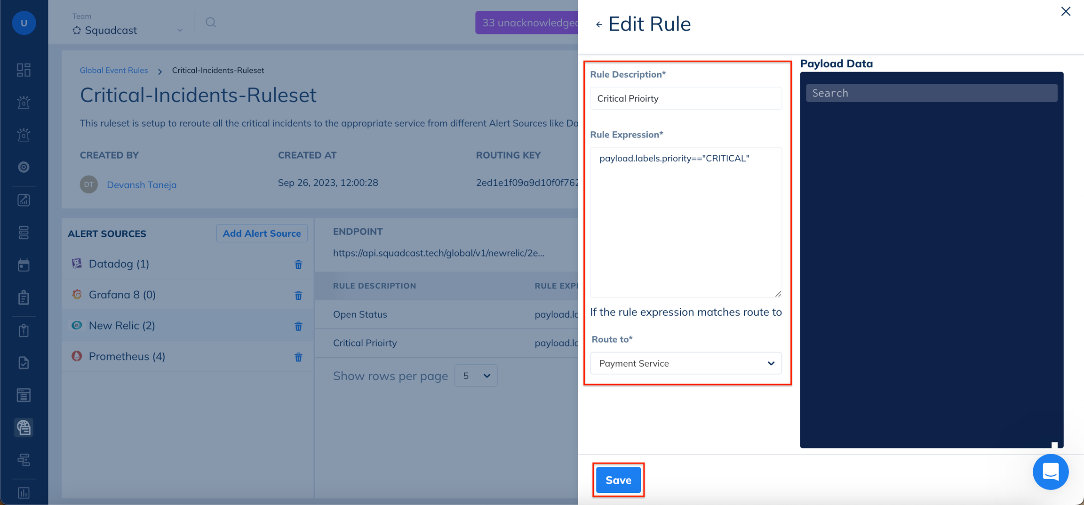Delete the Datadog alert source
Viewport: 1084px width, 505px height.
click(298, 265)
